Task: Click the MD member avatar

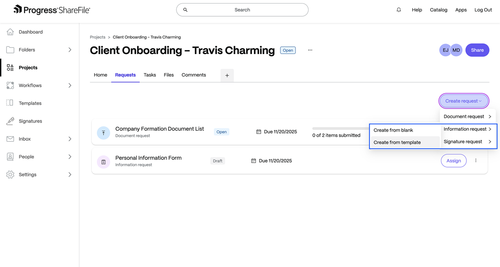Action: point(456,50)
